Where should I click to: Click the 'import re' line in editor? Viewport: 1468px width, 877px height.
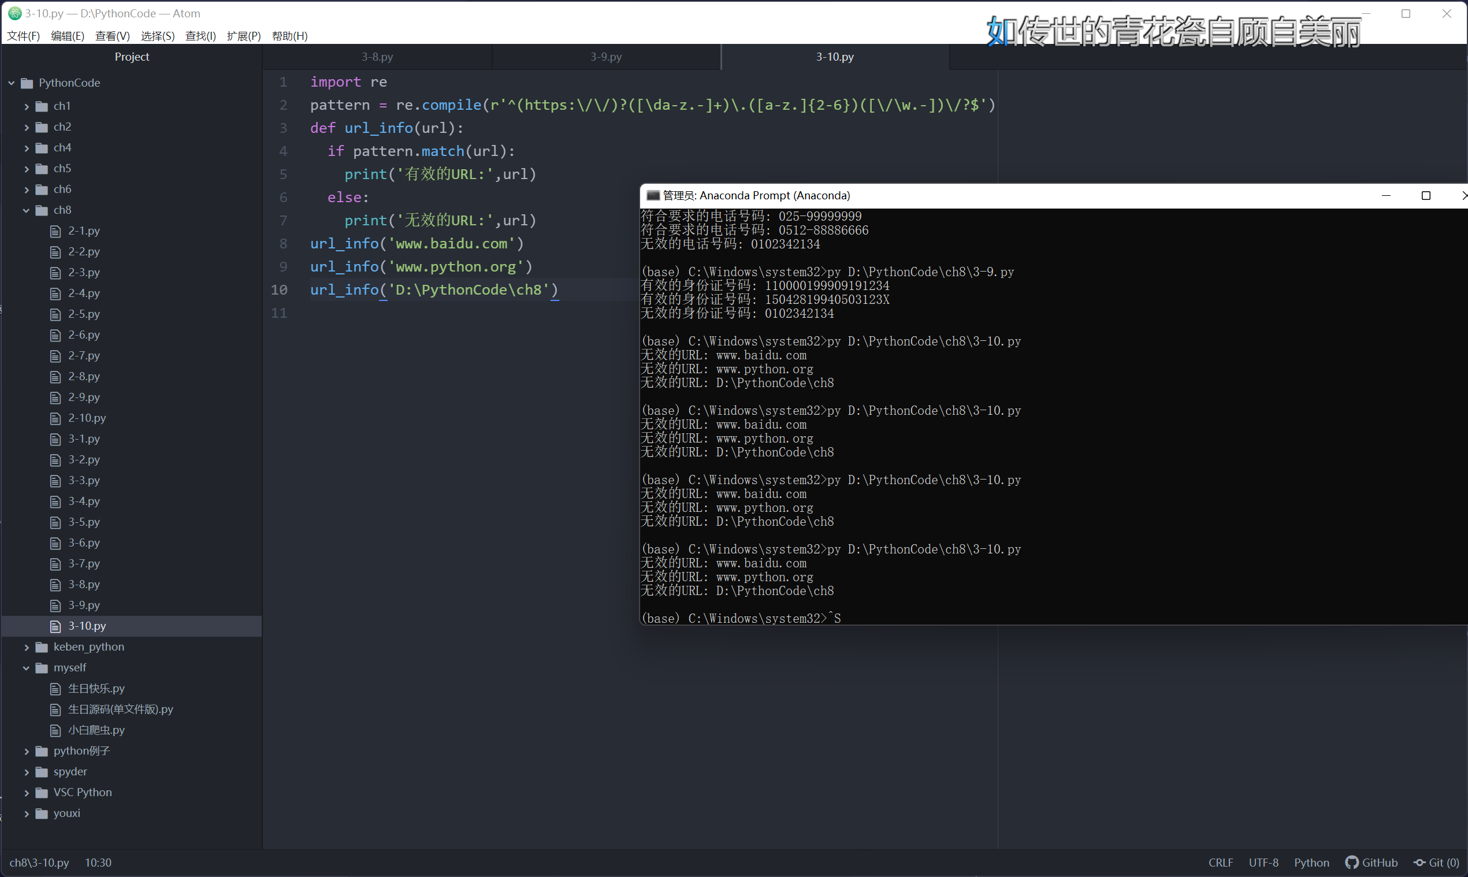click(x=349, y=82)
